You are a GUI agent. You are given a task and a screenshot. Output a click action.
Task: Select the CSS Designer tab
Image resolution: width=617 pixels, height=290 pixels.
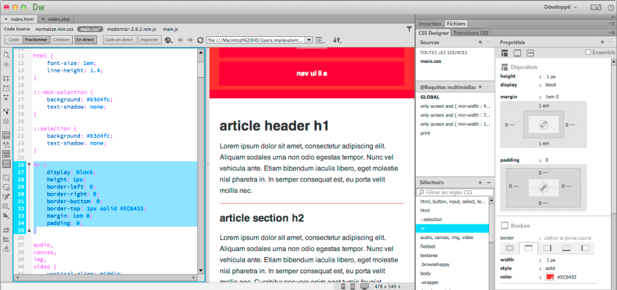pos(433,33)
